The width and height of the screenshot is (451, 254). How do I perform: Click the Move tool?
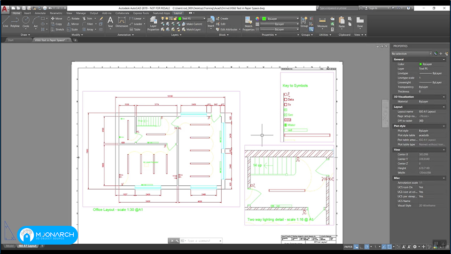(56, 18)
